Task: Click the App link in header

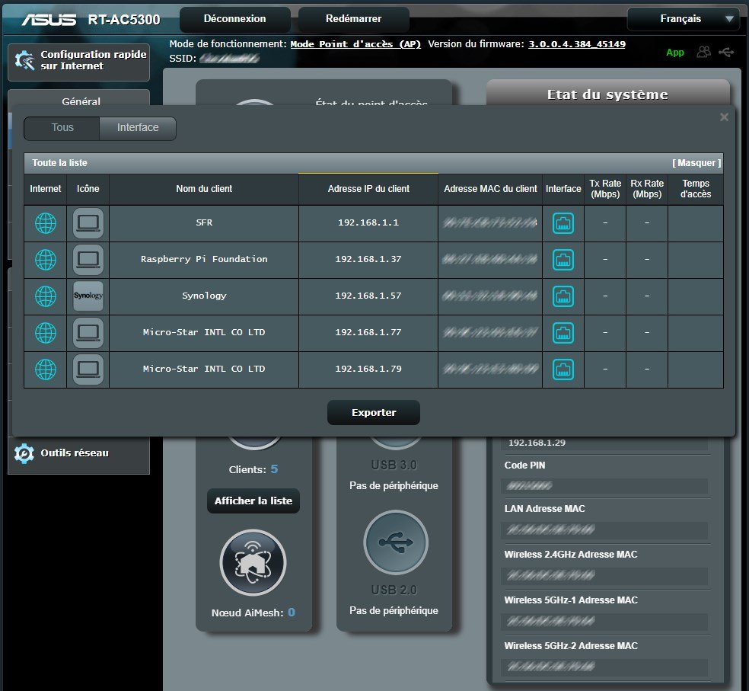Action: point(675,53)
